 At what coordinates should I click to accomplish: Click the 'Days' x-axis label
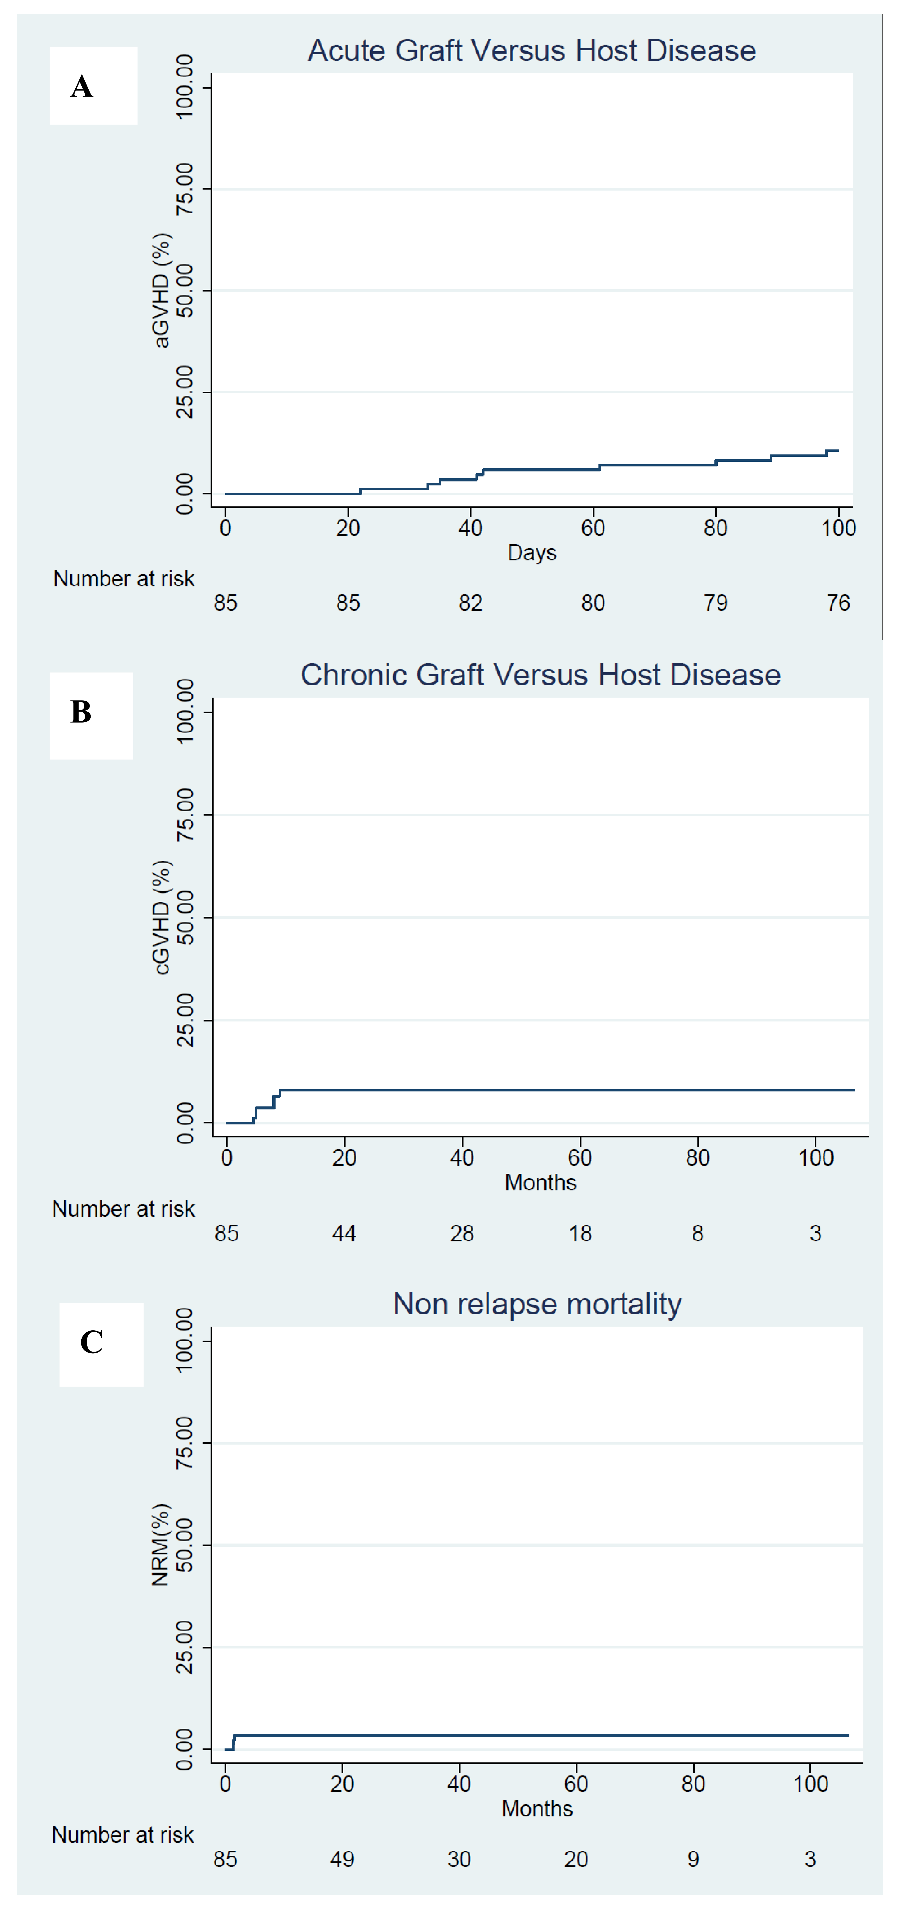(x=532, y=553)
